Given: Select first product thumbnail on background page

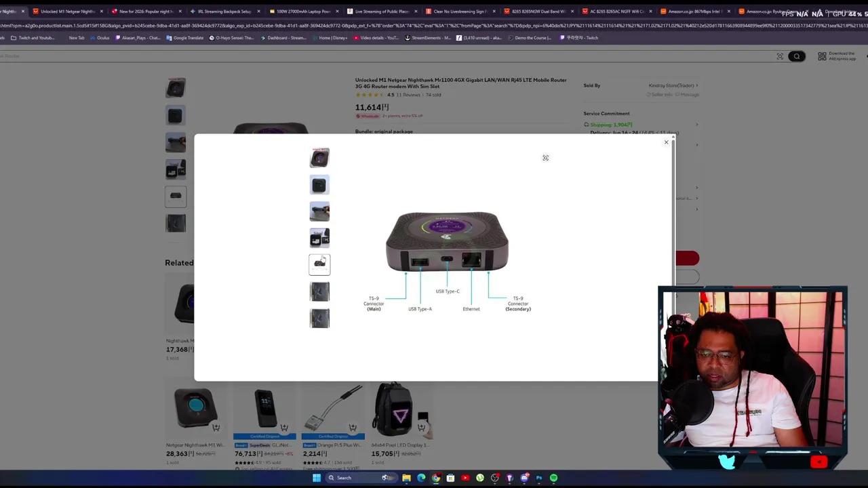Looking at the screenshot, I should (176, 88).
